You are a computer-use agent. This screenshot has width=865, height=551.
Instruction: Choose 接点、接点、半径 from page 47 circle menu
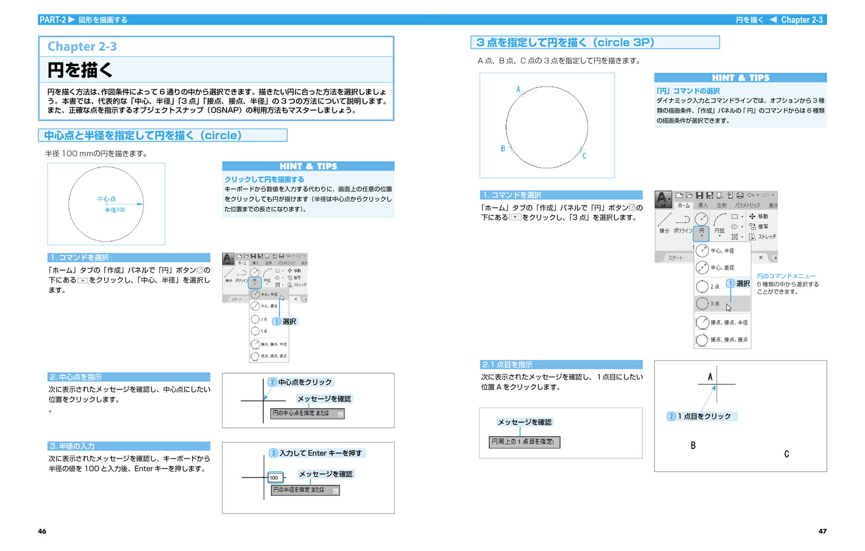tap(722, 322)
